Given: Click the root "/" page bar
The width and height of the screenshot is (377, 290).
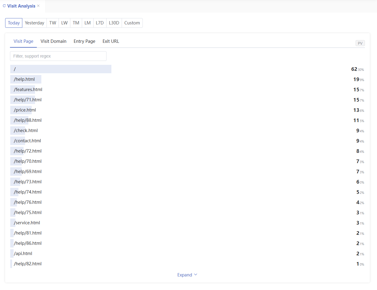Looking at the screenshot, I should pyautogui.click(x=61, y=69).
